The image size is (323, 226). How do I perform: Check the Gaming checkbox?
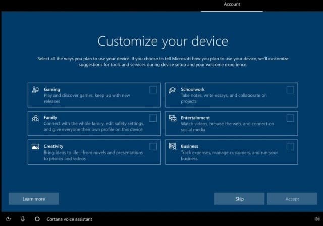tap(153, 90)
